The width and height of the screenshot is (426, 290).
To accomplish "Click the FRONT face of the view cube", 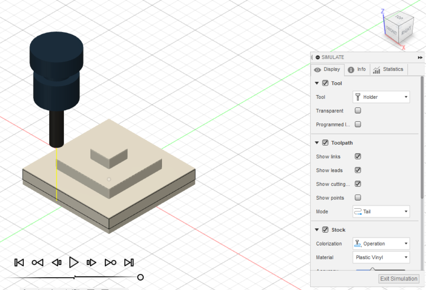I will click(391, 30).
